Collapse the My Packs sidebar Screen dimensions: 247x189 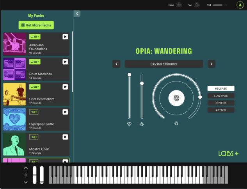point(77,14)
